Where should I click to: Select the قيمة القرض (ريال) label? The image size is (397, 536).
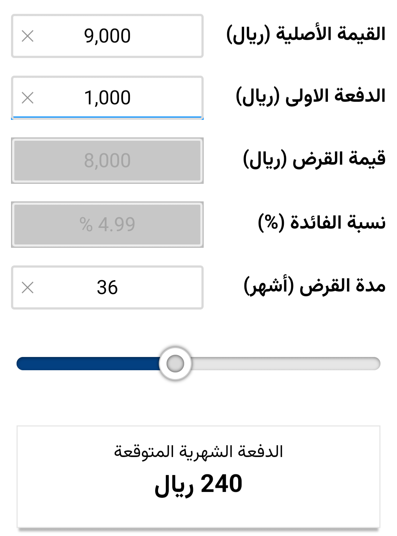click(314, 159)
